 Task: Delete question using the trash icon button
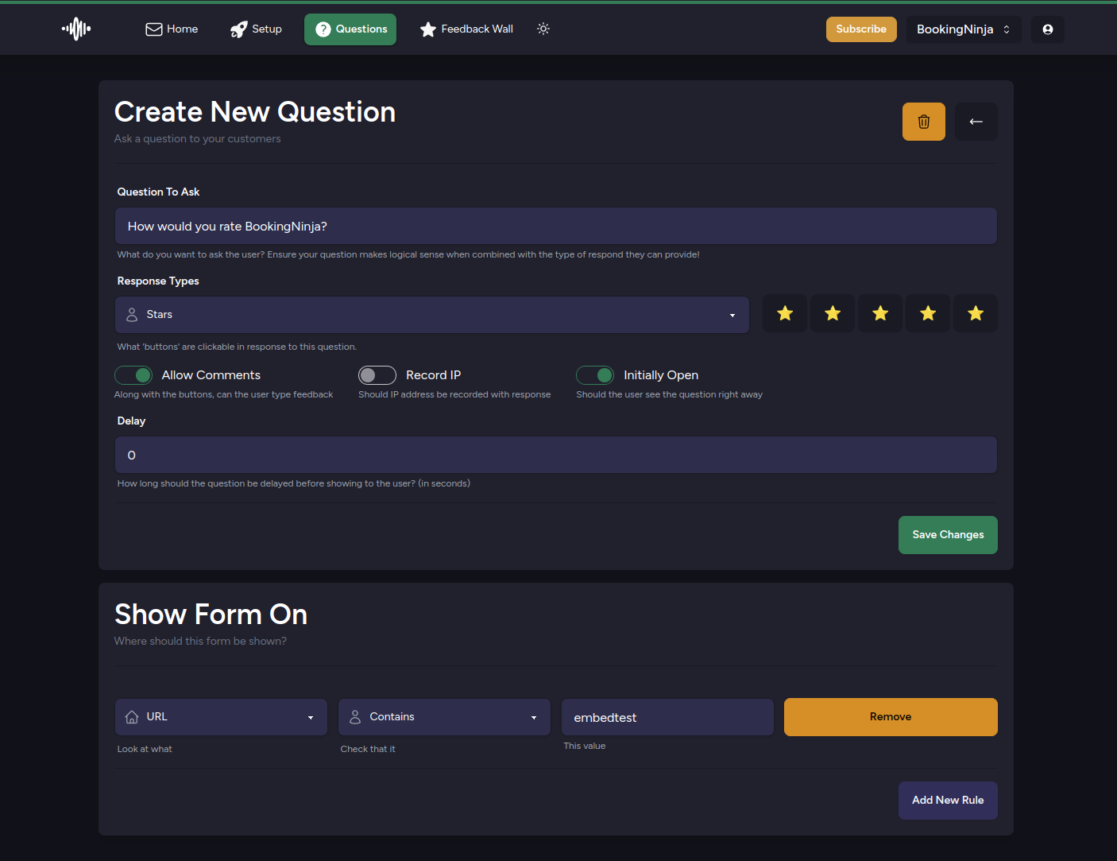[x=924, y=122]
